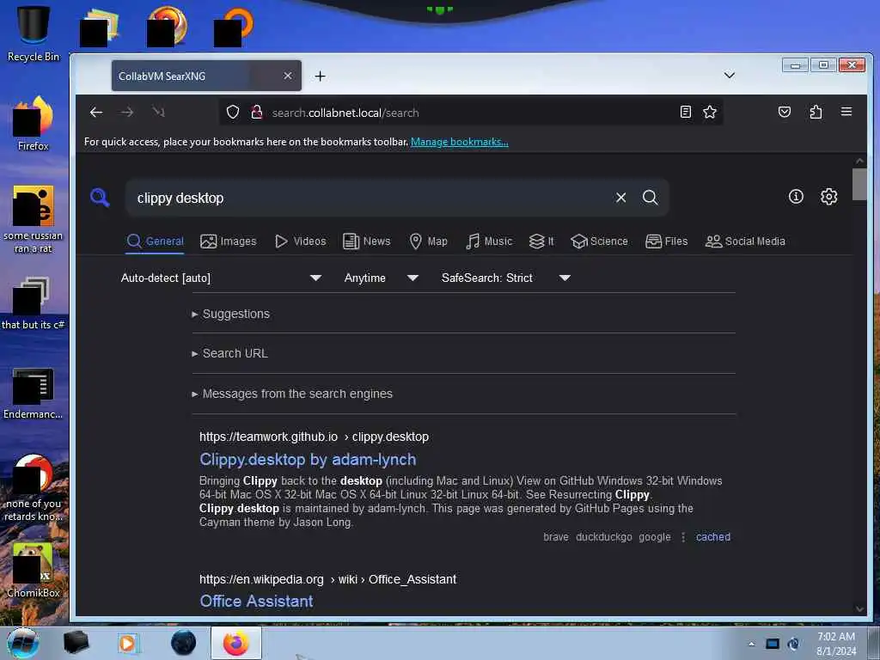Screen dimensions: 880x660
Task: Submit search with magnifier button
Action: tap(650, 198)
